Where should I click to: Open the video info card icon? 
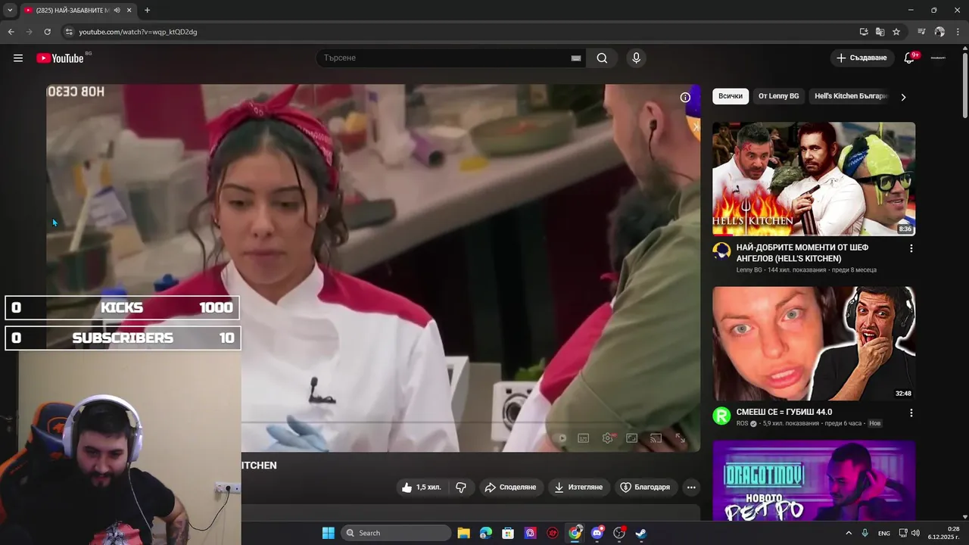[685, 98]
